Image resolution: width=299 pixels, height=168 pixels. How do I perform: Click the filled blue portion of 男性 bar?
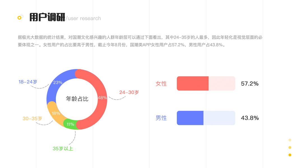pos(190,118)
